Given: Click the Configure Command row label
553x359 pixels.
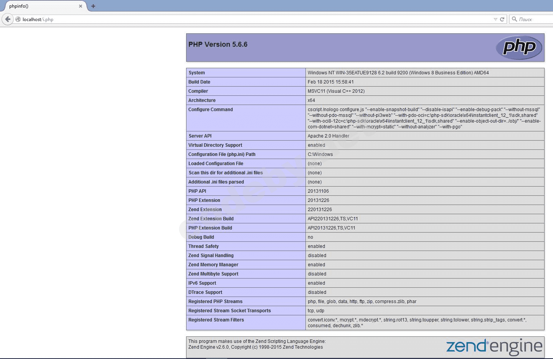Looking at the screenshot, I should coord(211,110).
